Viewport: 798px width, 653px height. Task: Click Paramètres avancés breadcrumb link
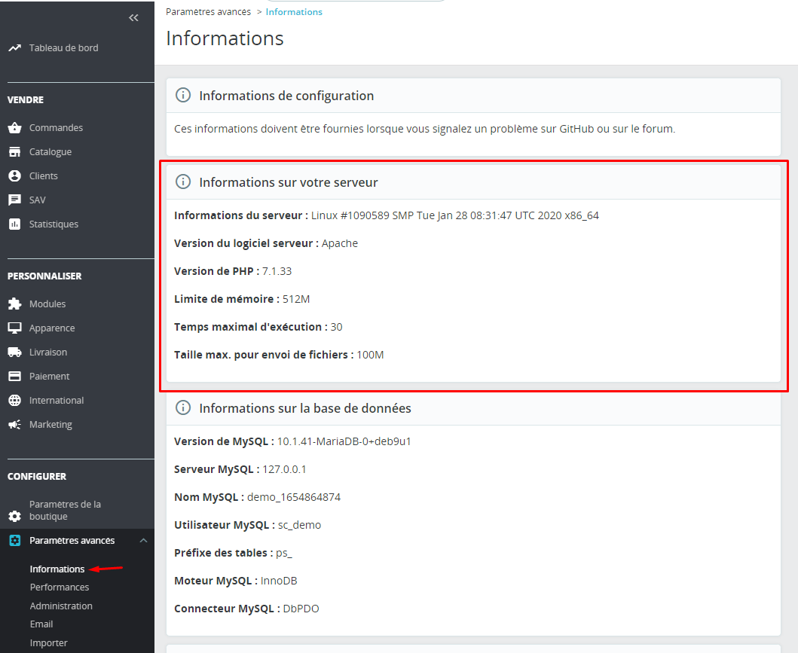click(x=208, y=12)
